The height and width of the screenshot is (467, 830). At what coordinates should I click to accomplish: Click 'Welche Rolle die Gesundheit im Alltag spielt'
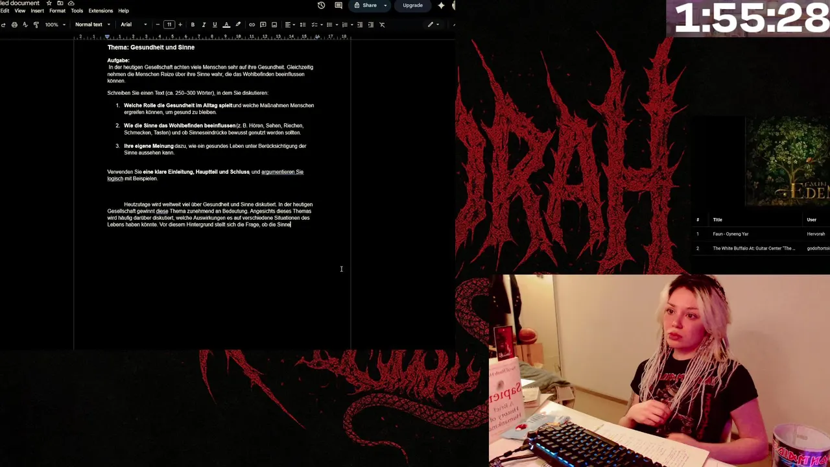[178, 105]
